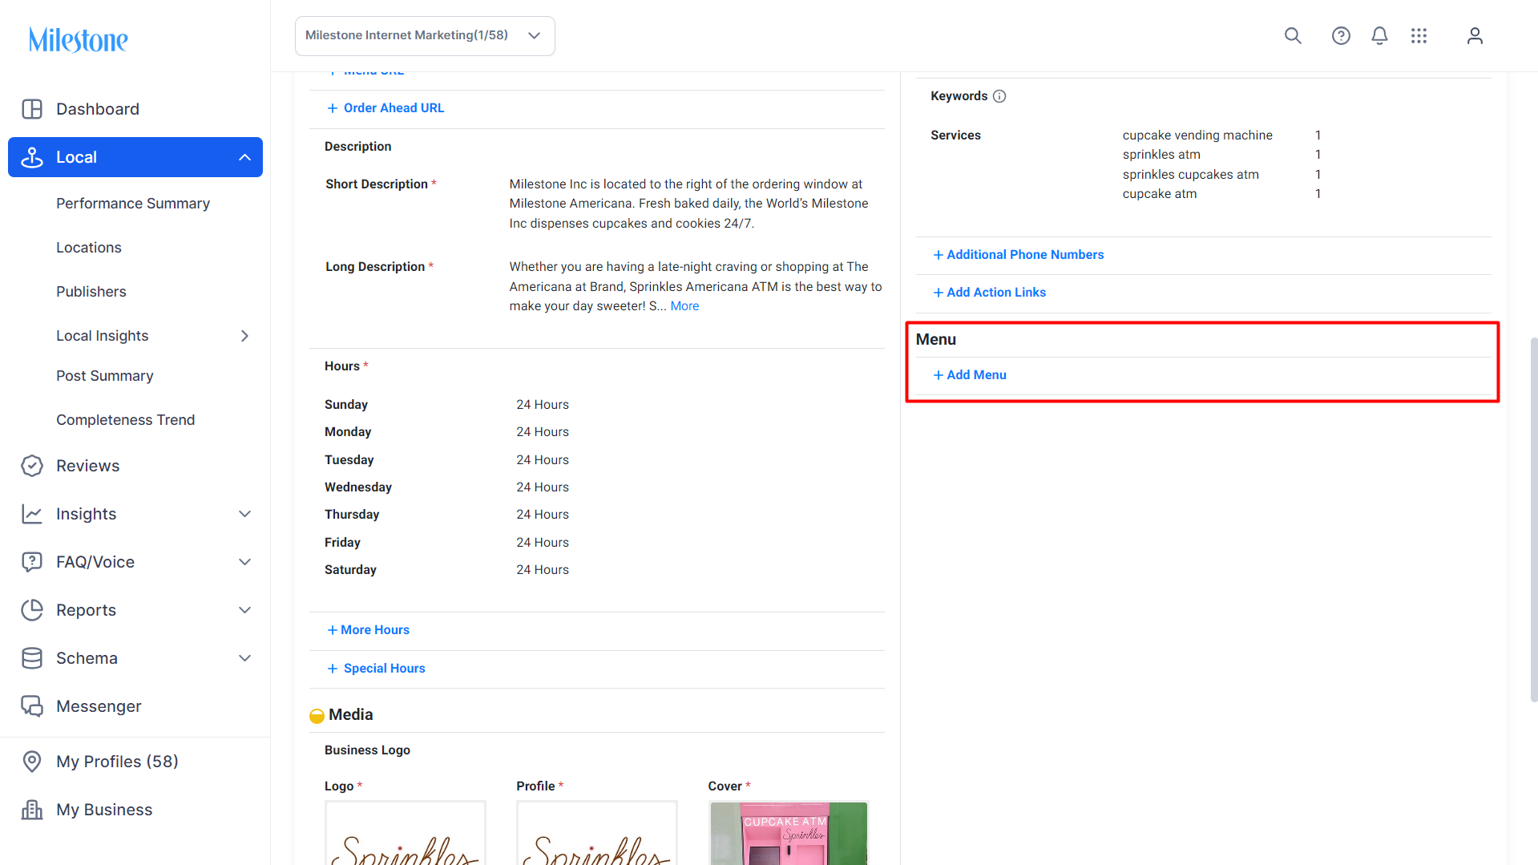
Task: Click the Reviews badge icon
Action: (32, 466)
